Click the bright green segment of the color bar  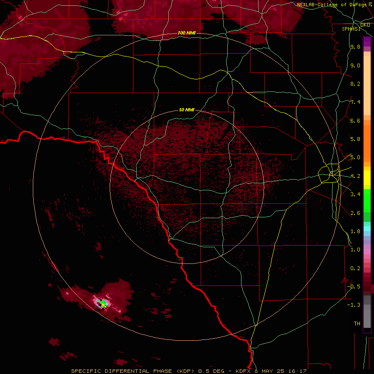point(367,201)
